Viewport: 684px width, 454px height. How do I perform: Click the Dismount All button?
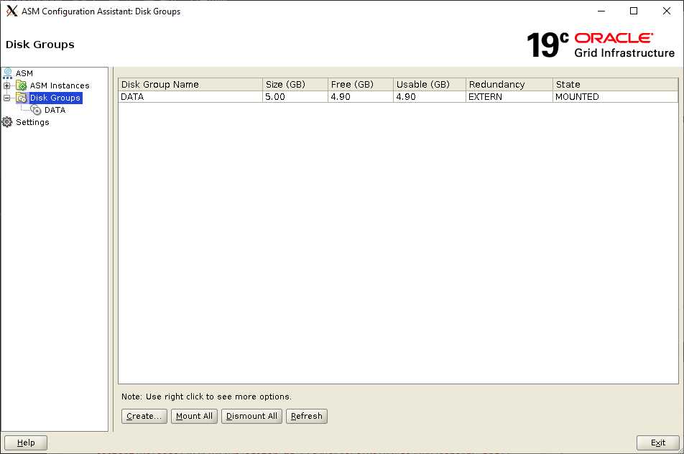pos(251,416)
